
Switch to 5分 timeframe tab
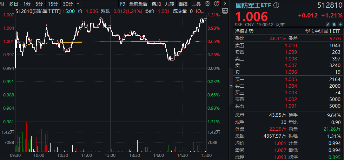coord(39,4)
